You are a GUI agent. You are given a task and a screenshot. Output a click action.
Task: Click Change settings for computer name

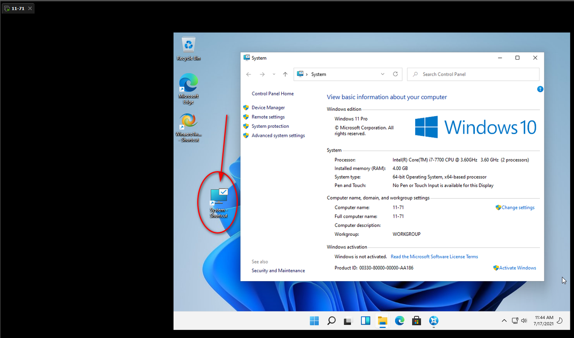pos(518,208)
